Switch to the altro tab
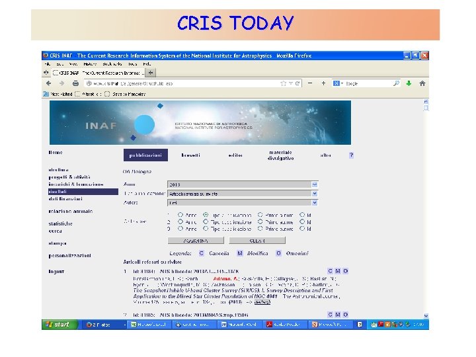Viewport: 476px width, 357px height. click(325, 155)
